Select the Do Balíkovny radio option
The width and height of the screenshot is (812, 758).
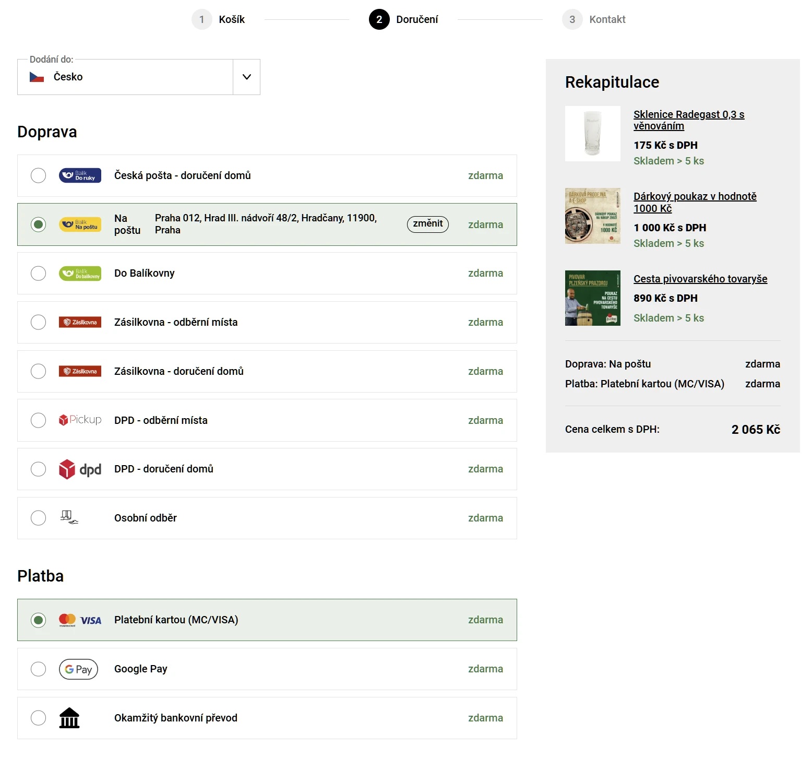(x=38, y=274)
